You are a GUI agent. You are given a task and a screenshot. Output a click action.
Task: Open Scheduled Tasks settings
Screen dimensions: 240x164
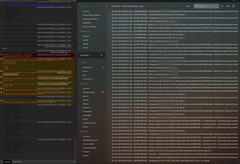(89, 123)
